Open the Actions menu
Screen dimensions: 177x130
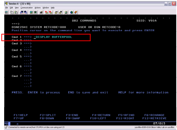37,8
